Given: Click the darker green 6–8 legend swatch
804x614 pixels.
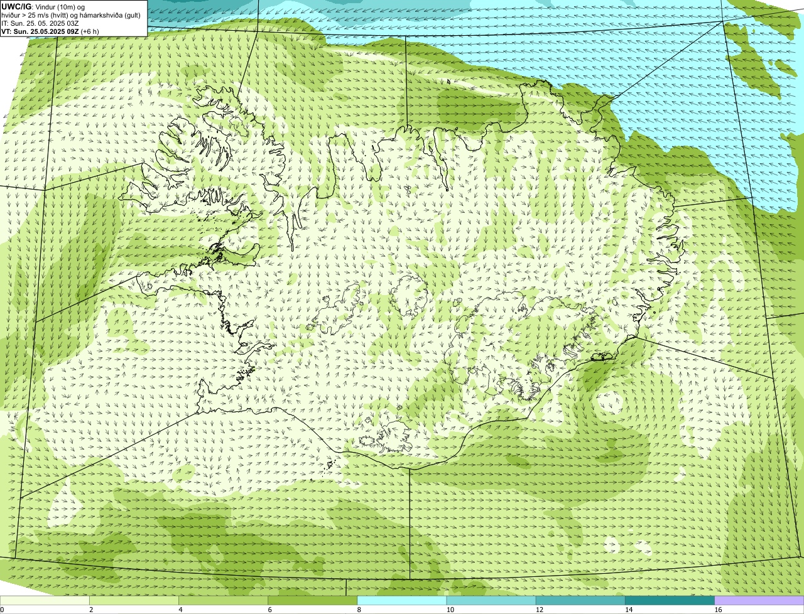Looking at the screenshot, I should pos(313,601).
